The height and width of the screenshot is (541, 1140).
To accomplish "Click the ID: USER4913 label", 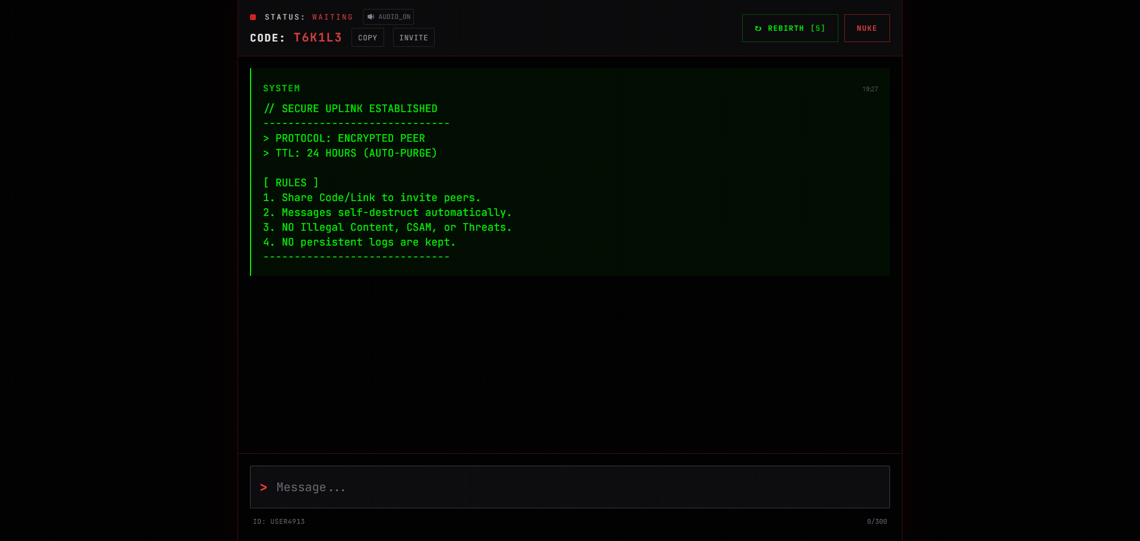I will coord(278,521).
